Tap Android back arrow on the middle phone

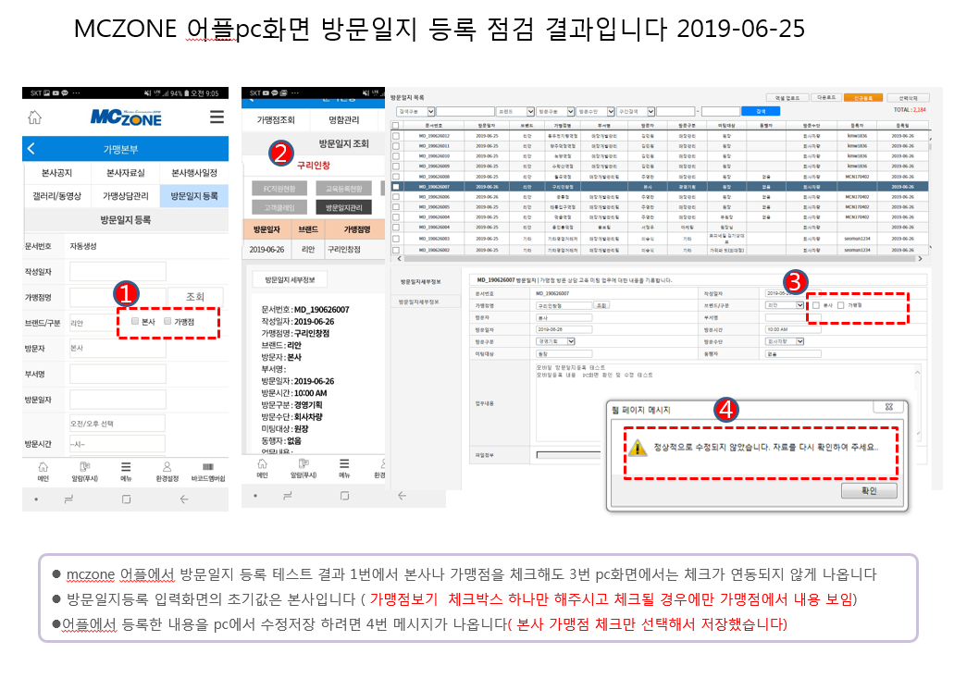(x=403, y=496)
